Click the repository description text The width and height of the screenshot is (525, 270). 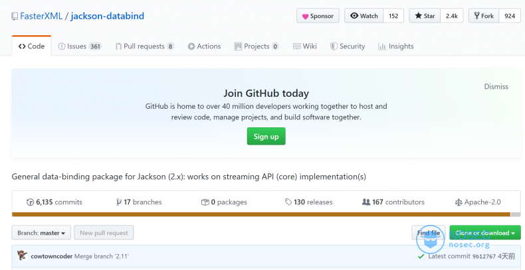coord(189,176)
